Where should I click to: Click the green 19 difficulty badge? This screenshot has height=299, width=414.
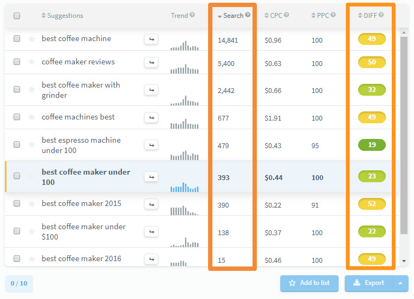coord(372,145)
